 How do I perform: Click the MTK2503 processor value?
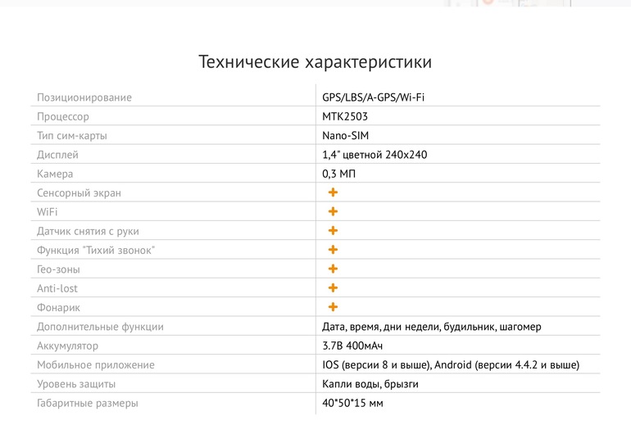tap(345, 116)
